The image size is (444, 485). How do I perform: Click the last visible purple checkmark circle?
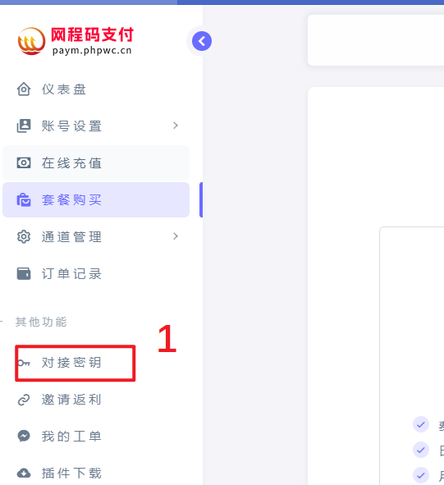[421, 475]
